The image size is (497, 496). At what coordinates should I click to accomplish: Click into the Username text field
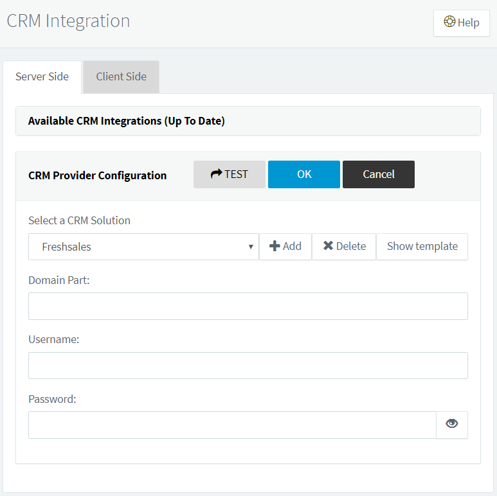(x=248, y=366)
